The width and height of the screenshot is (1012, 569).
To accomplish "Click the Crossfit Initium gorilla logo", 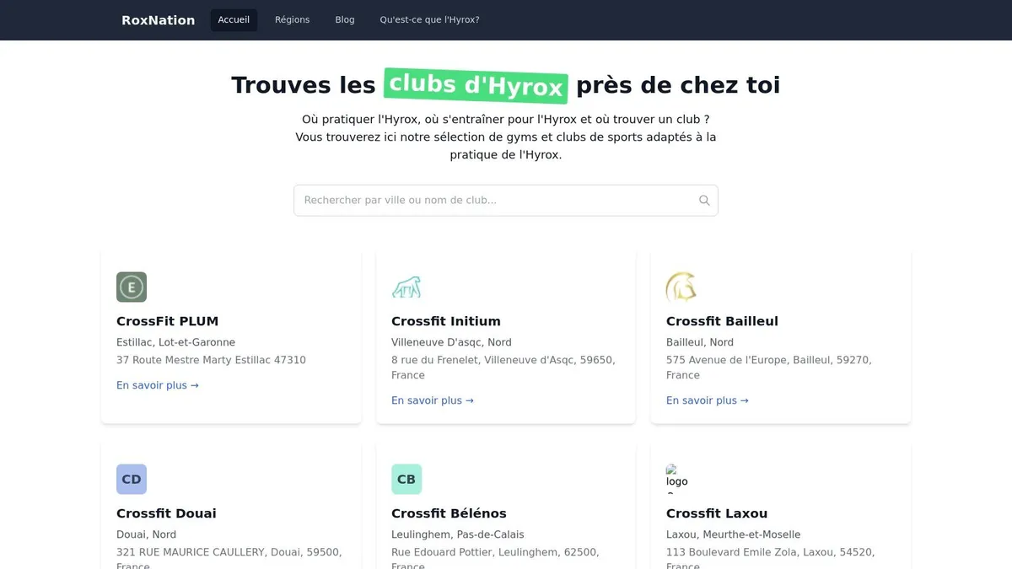I will coord(406,287).
